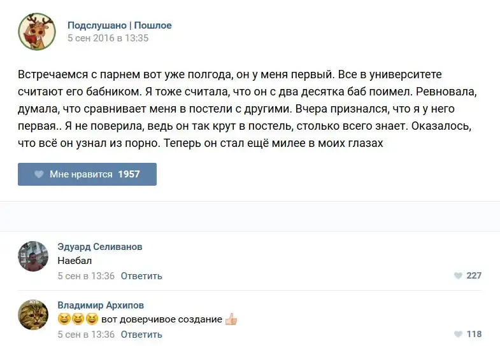Click the 227 likes count on the comment
Image resolution: width=500 pixels, height=346 pixels.
coord(474,276)
